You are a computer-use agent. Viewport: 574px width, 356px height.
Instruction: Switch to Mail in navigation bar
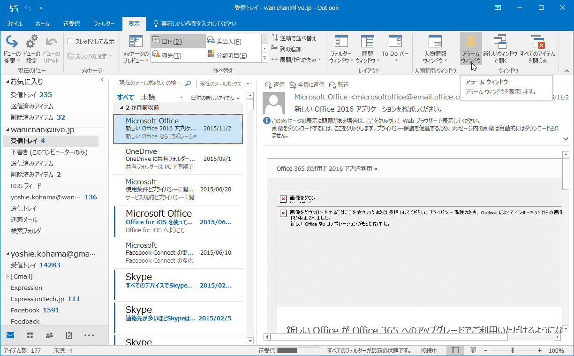click(x=10, y=335)
